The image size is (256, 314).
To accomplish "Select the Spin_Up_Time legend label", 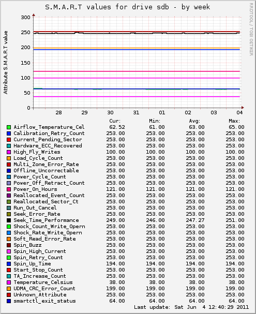I will [x=32, y=264].
